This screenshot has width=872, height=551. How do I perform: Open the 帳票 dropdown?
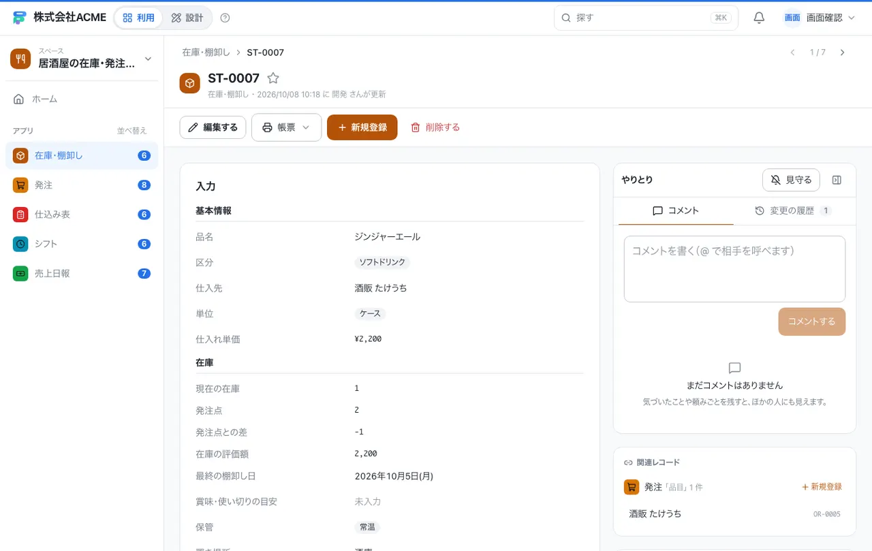[286, 127]
